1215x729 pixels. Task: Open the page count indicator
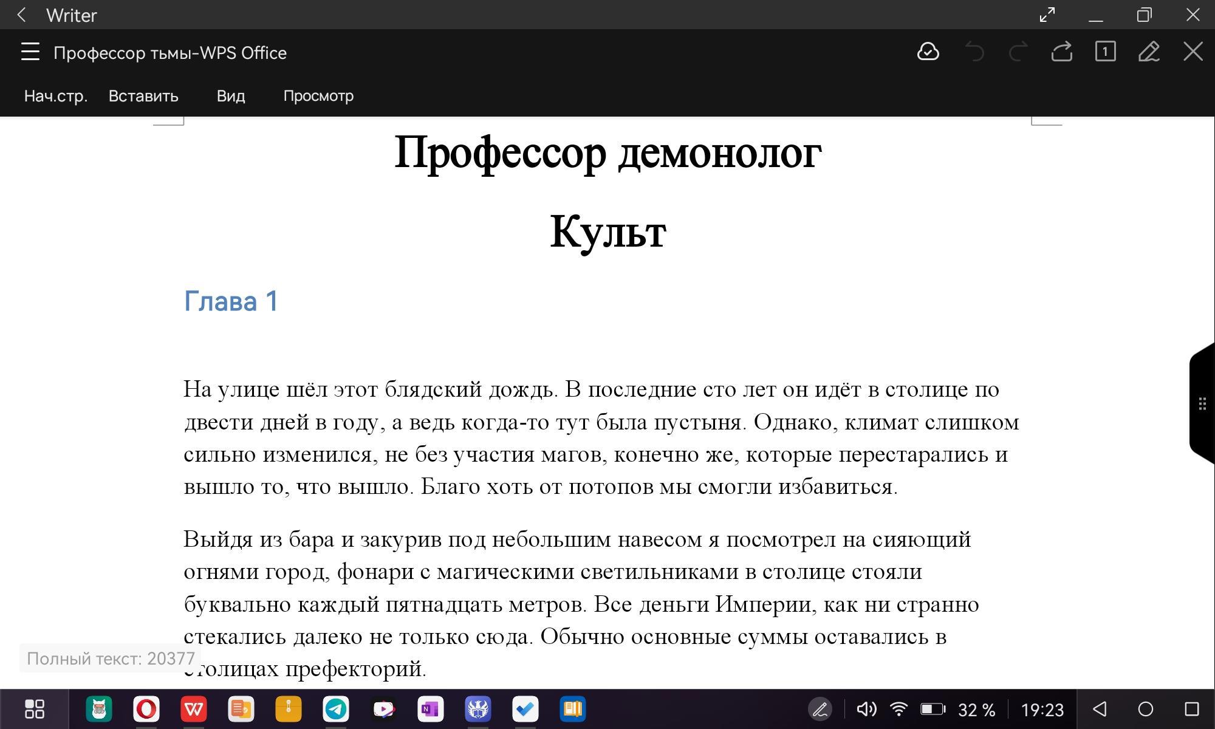(1105, 52)
